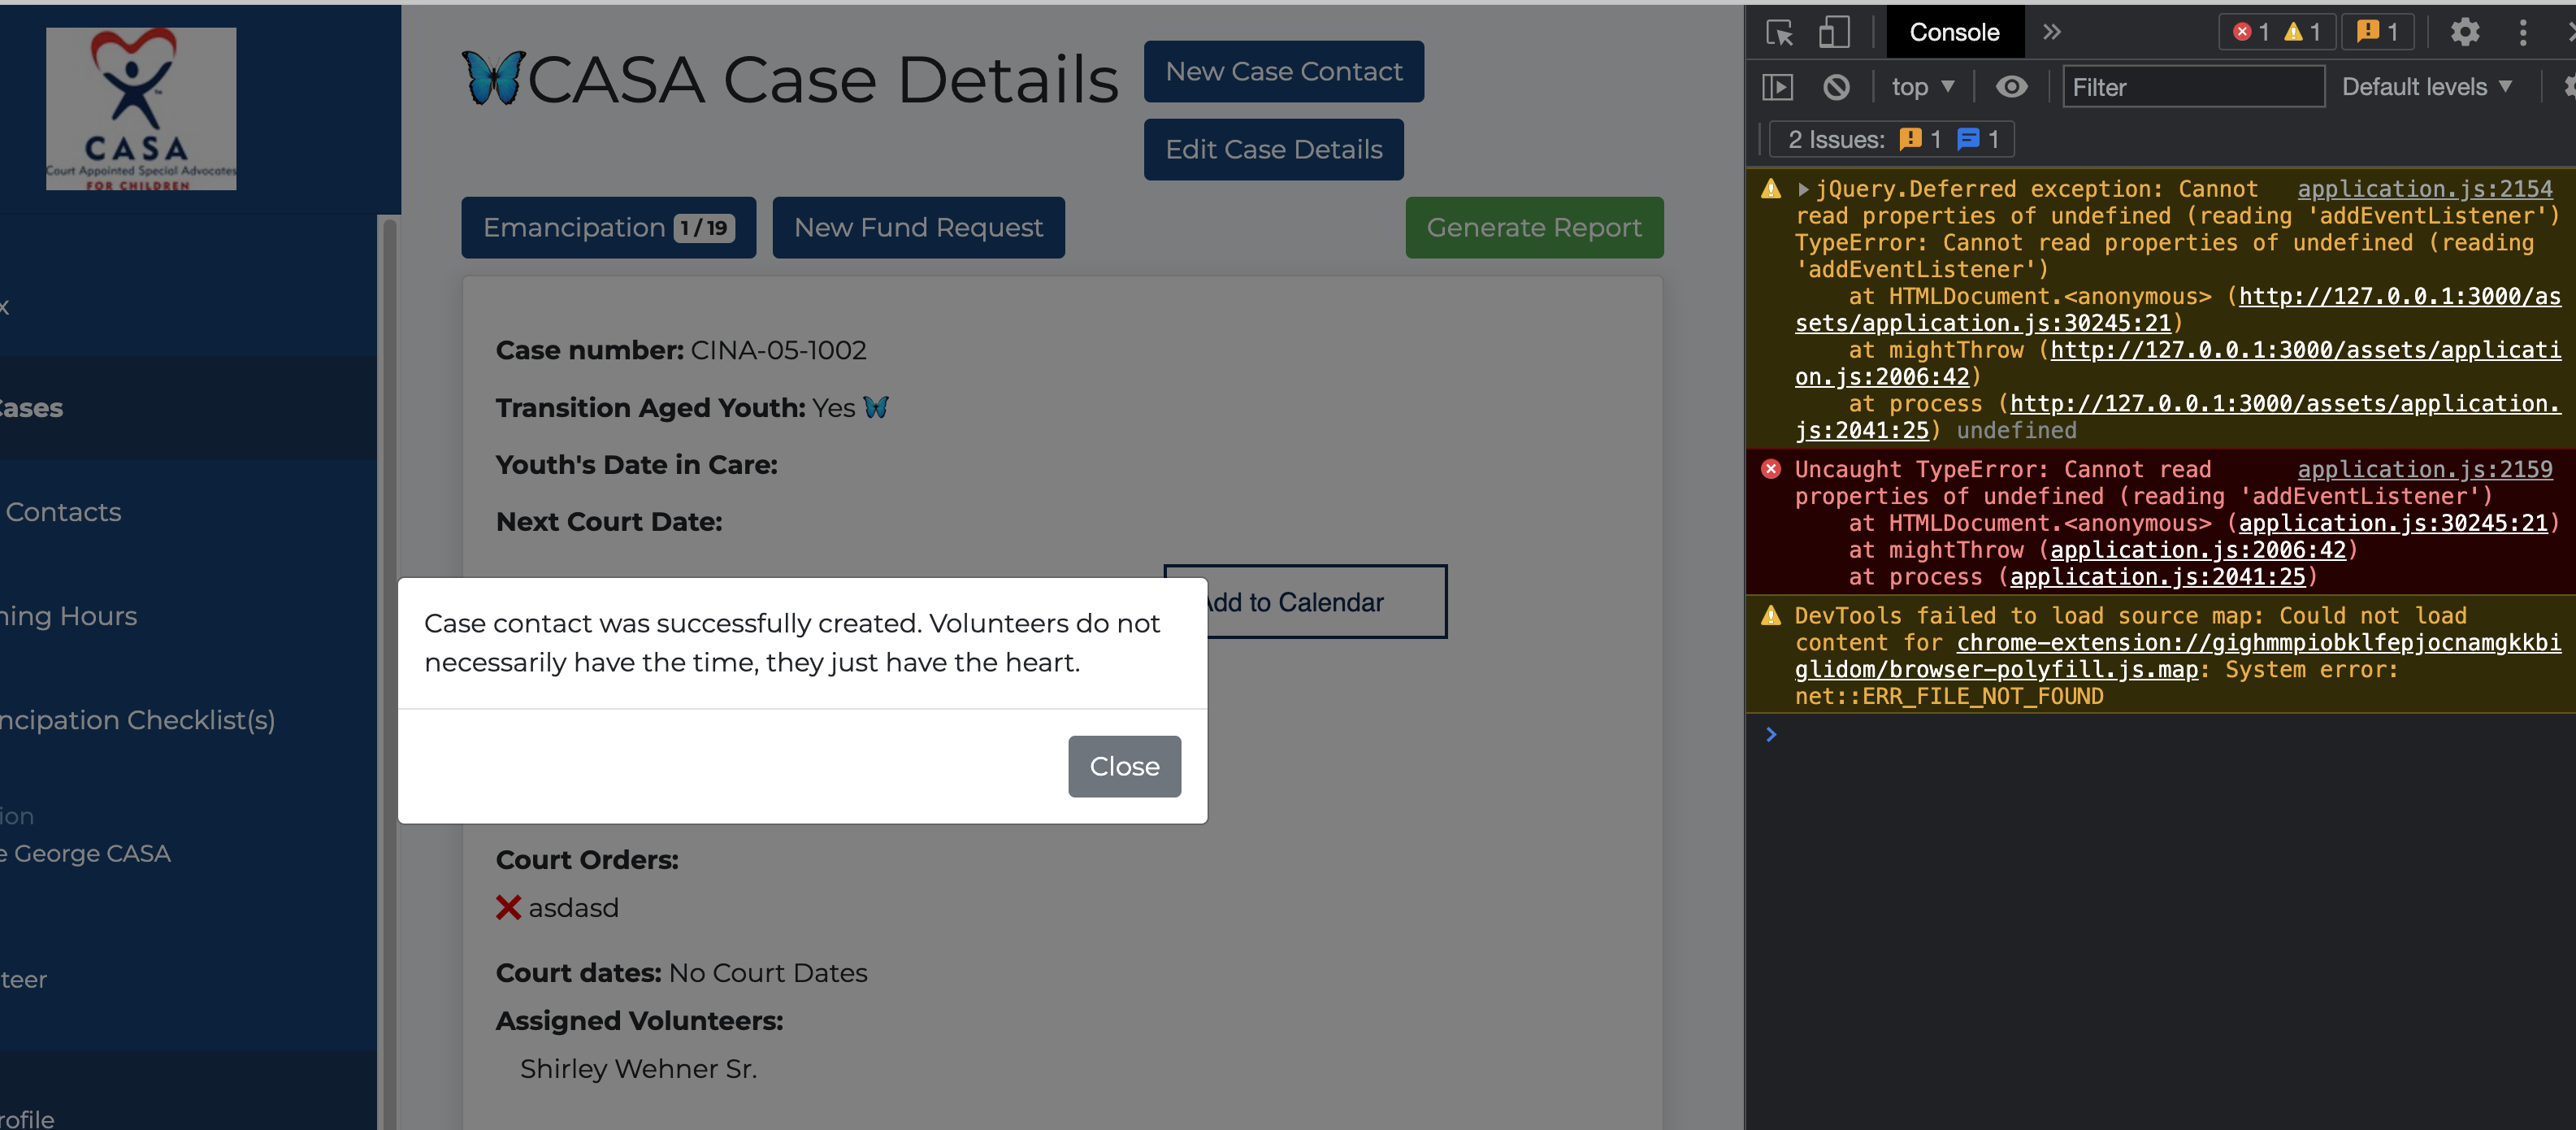The width and height of the screenshot is (2576, 1130).
Task: Open the application.js:2159 source link
Action: 2424,469
